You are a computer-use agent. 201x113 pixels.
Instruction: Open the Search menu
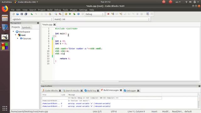point(33,10)
